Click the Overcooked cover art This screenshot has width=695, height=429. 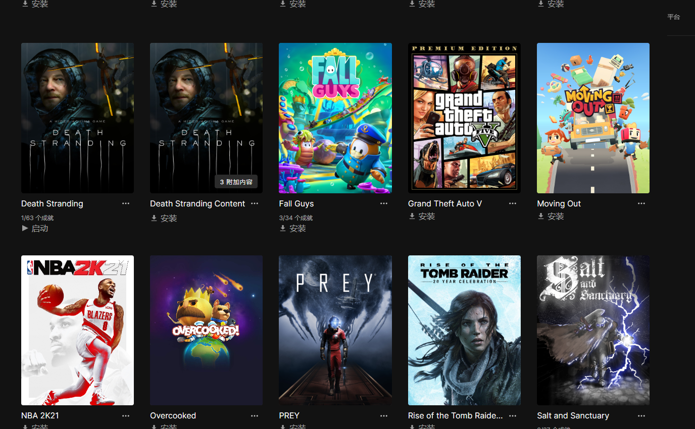point(206,330)
